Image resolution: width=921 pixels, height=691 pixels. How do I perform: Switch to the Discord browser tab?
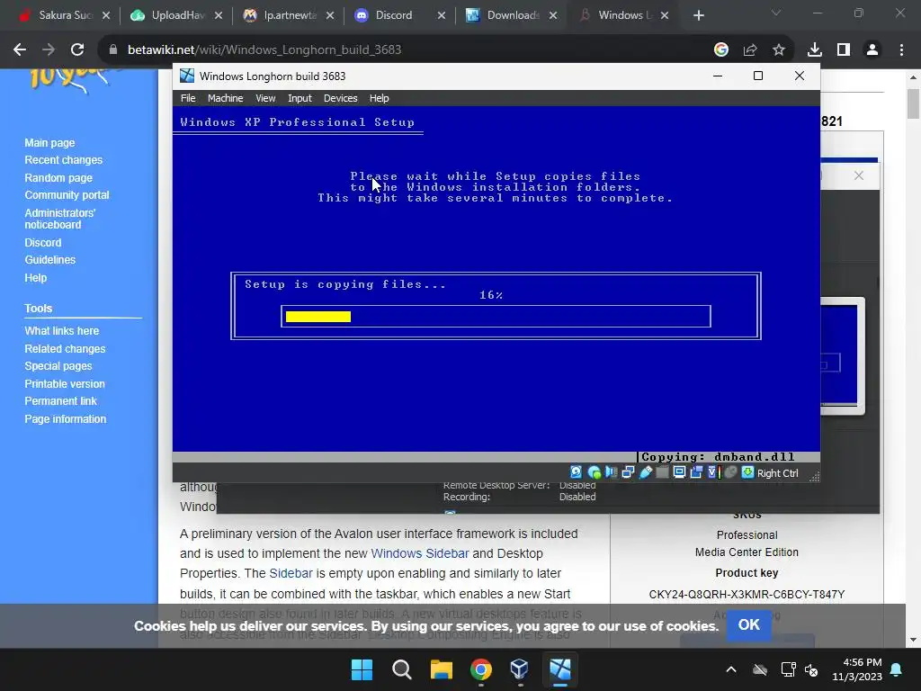[393, 15]
